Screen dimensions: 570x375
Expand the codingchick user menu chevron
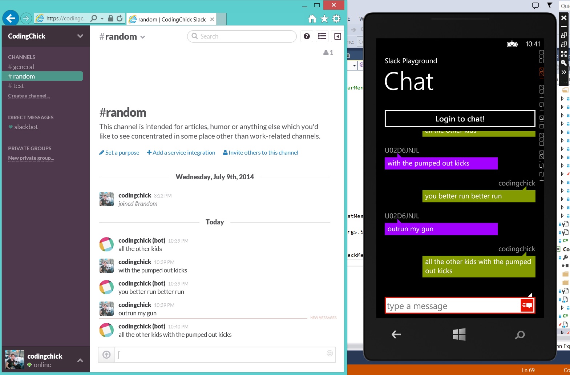tap(80, 360)
